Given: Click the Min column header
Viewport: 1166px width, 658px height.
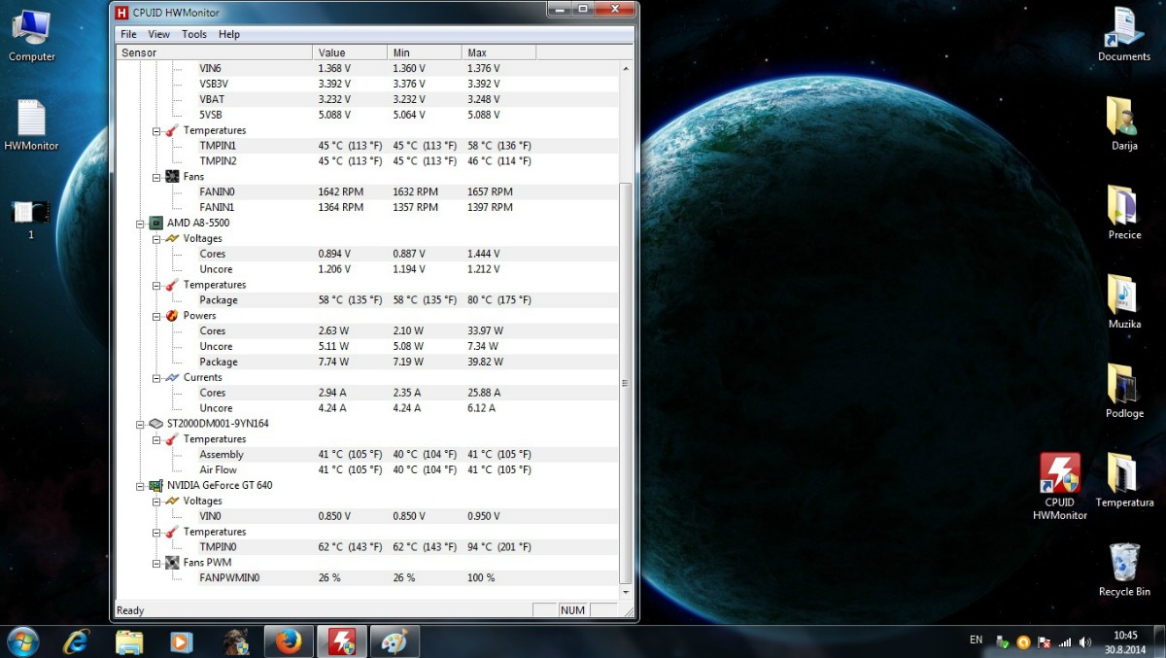Looking at the screenshot, I should click(425, 52).
